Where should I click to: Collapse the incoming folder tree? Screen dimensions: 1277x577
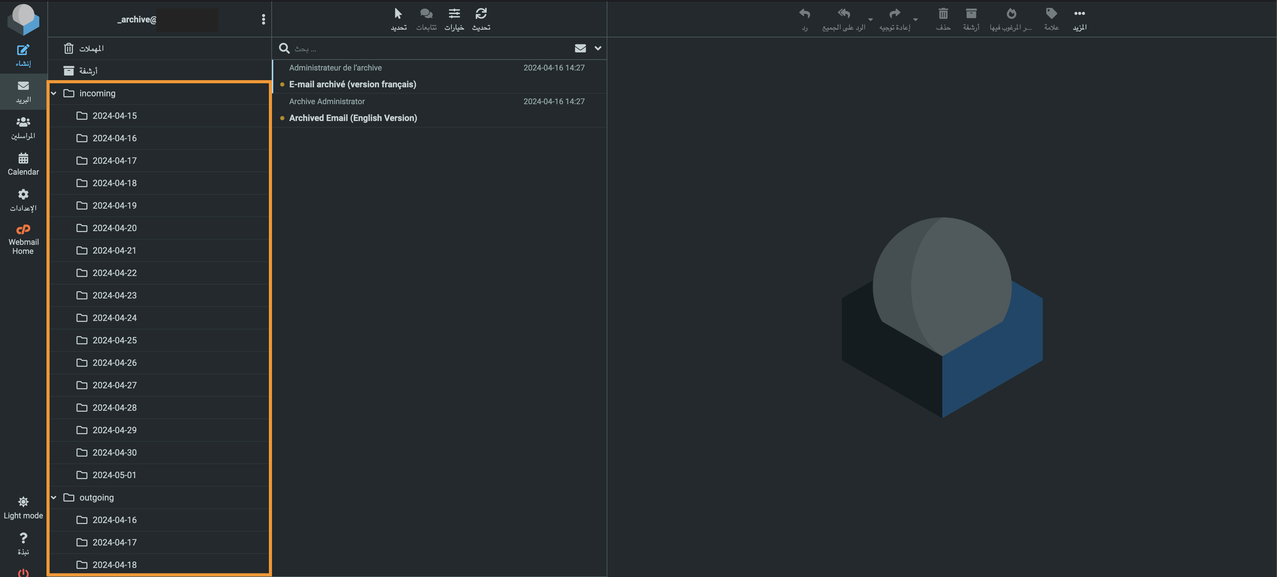tap(54, 93)
